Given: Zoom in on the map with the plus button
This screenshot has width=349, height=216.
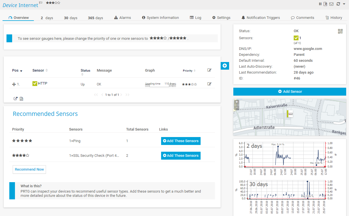Looking at the screenshot, I should [237, 102].
